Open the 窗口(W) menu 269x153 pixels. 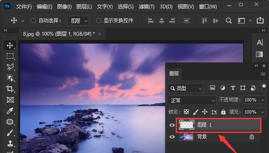(x=208, y=7)
